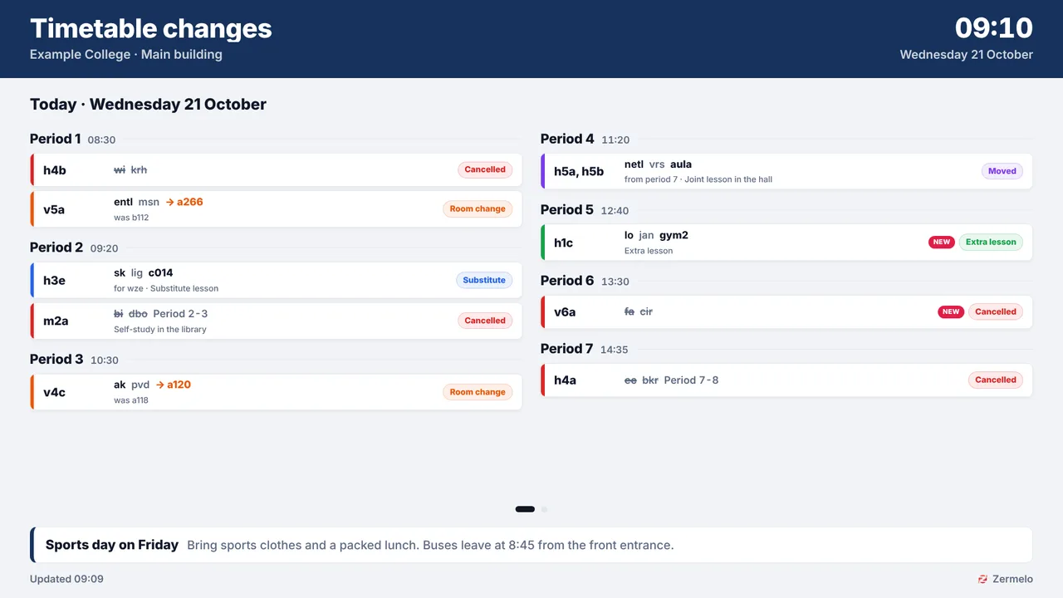
Task: Click the Extra lesson badge for h1c
Action: [991, 243]
